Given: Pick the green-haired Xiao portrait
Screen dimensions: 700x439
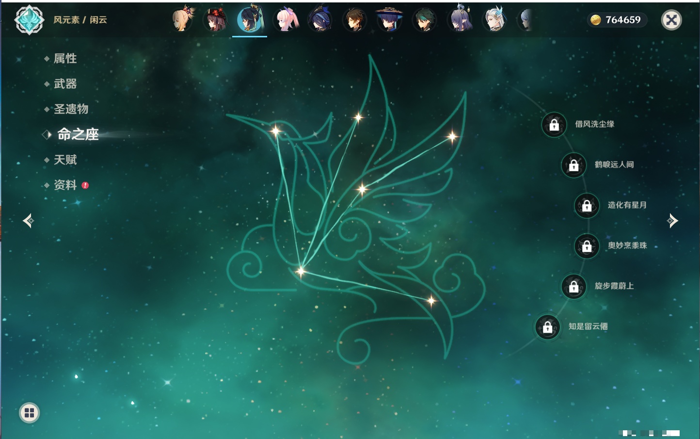Looking at the screenshot, I should pyautogui.click(x=424, y=20).
